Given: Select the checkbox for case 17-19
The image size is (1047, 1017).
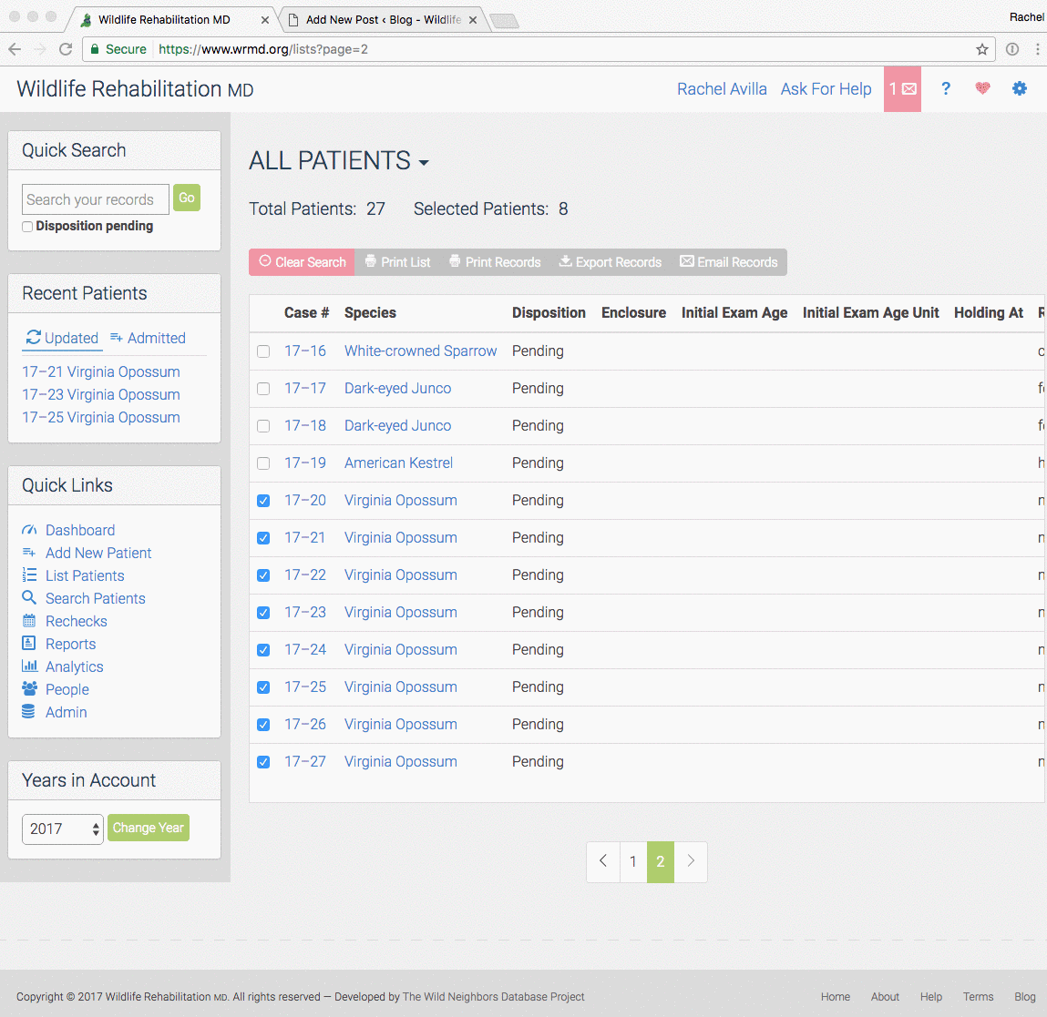Looking at the screenshot, I should [263, 463].
